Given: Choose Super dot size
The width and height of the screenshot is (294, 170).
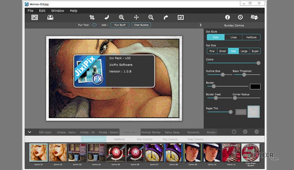Looking at the screenshot, I should [x=255, y=51].
